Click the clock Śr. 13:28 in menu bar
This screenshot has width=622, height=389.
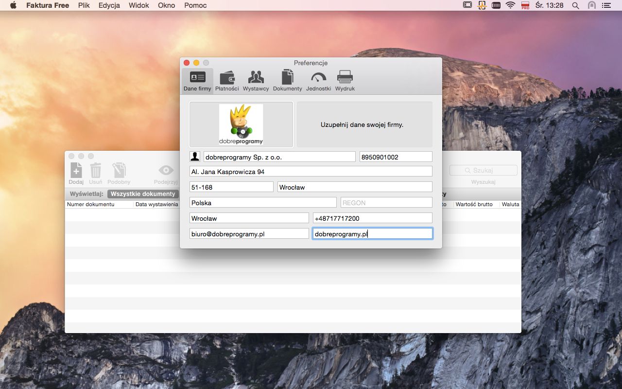tap(549, 5)
